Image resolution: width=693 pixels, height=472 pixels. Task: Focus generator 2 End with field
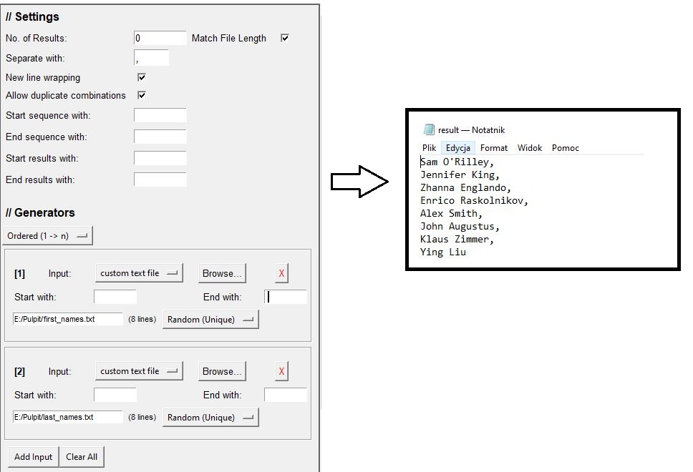tap(286, 395)
